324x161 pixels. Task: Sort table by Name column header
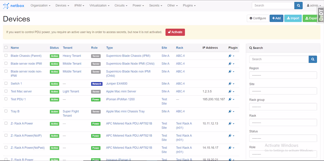[15, 48]
